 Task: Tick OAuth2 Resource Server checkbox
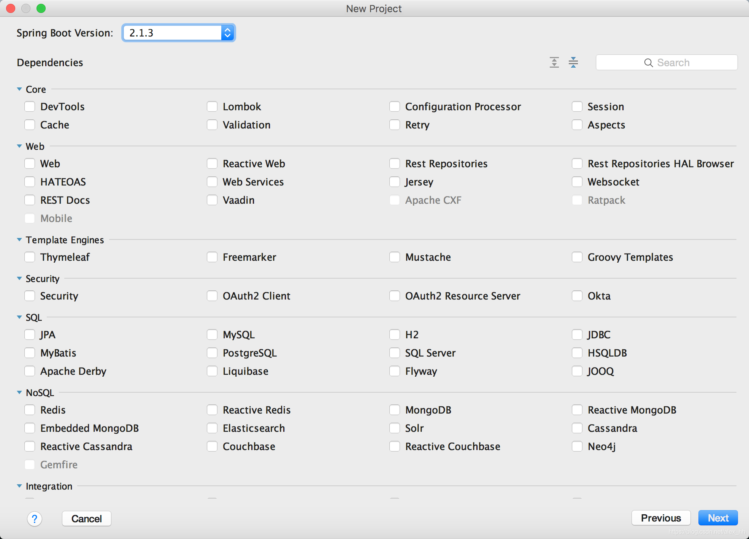coord(395,296)
